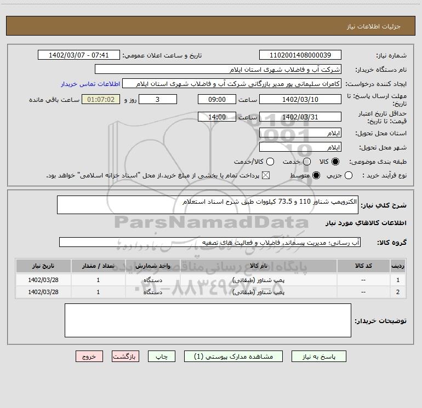Click the چاپ print button
The width and height of the screenshot is (422, 408).
point(162,357)
